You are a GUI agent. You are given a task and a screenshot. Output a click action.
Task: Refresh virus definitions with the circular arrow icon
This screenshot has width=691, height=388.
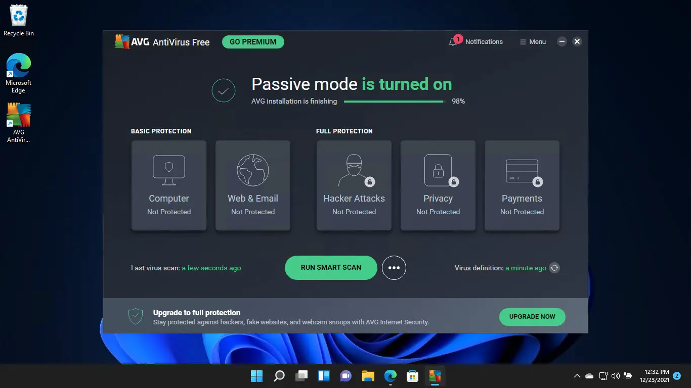tap(554, 268)
